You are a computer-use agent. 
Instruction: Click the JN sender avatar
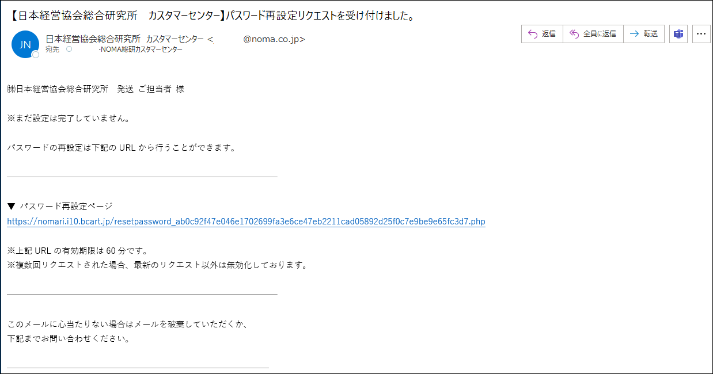[24, 45]
